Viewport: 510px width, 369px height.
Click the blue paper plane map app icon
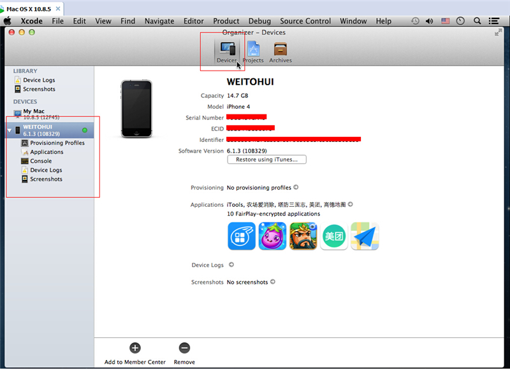click(x=365, y=236)
